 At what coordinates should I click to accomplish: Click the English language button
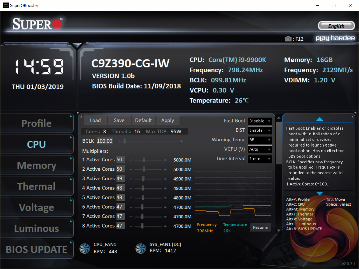tap(337, 26)
